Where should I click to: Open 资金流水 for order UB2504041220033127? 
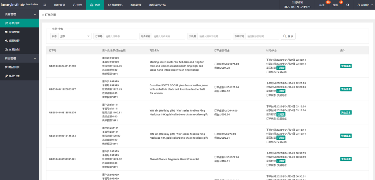[x=346, y=89]
